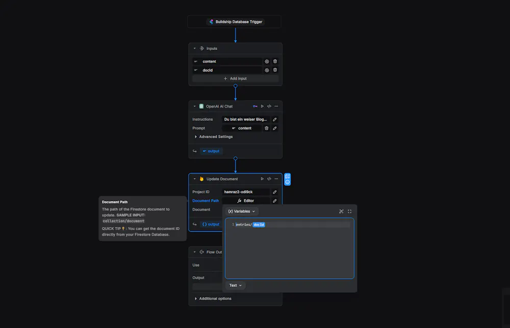Edit the Project ID field

[x=274, y=192]
